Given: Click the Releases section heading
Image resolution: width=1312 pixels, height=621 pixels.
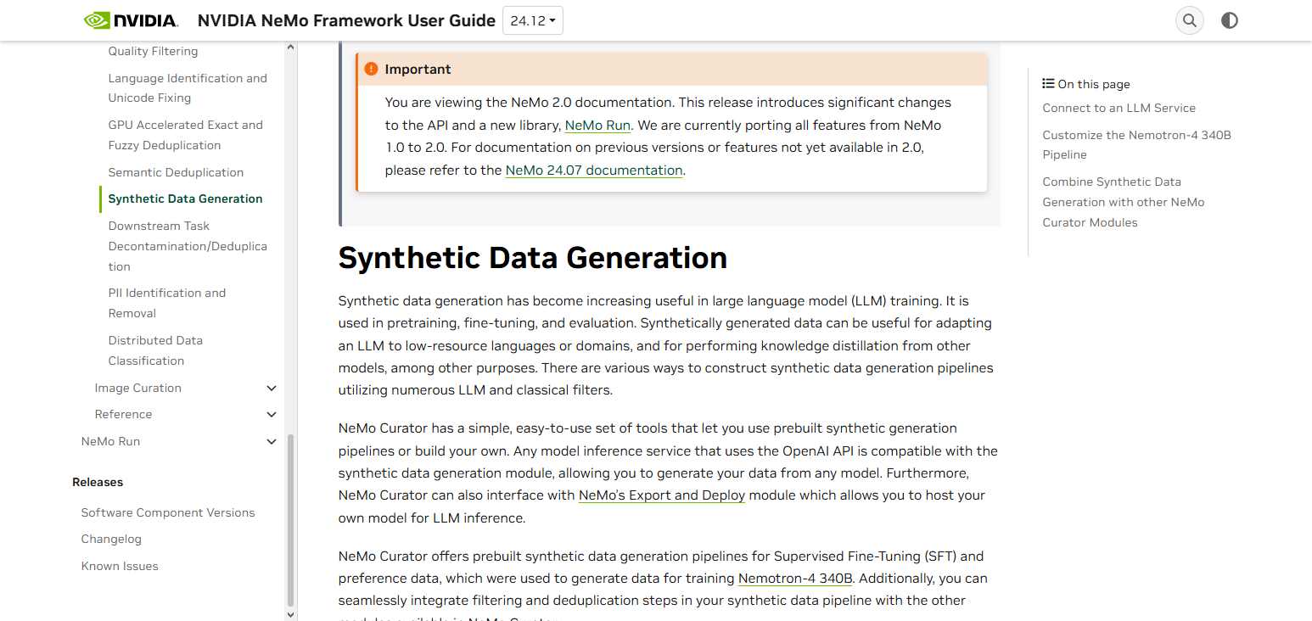Looking at the screenshot, I should (98, 482).
